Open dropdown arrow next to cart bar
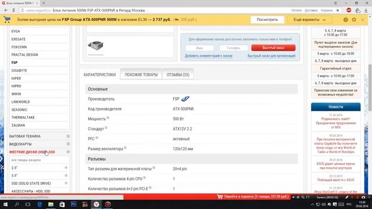Image resolution: width=372 pixels, height=209 pixels. click(293, 197)
